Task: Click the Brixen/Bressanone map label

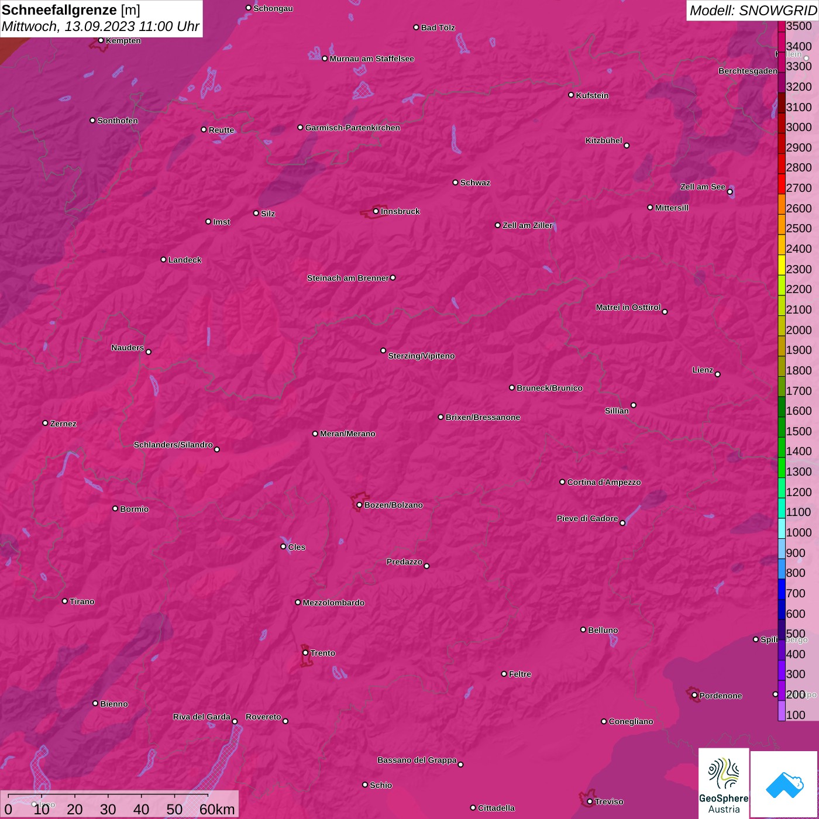Action: [483, 417]
